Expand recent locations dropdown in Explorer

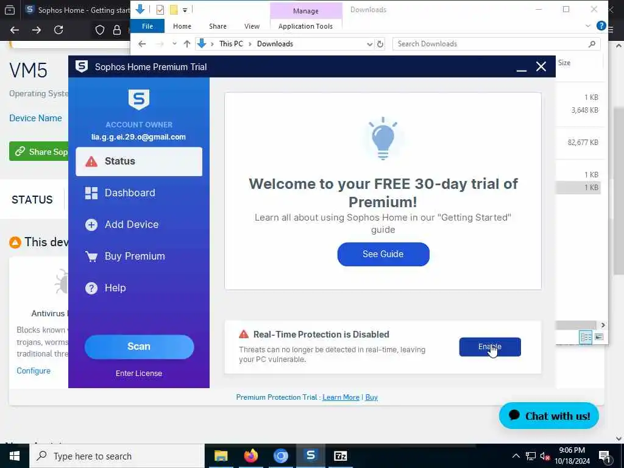click(x=174, y=44)
